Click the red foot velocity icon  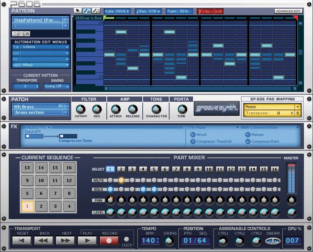click(x=199, y=11)
